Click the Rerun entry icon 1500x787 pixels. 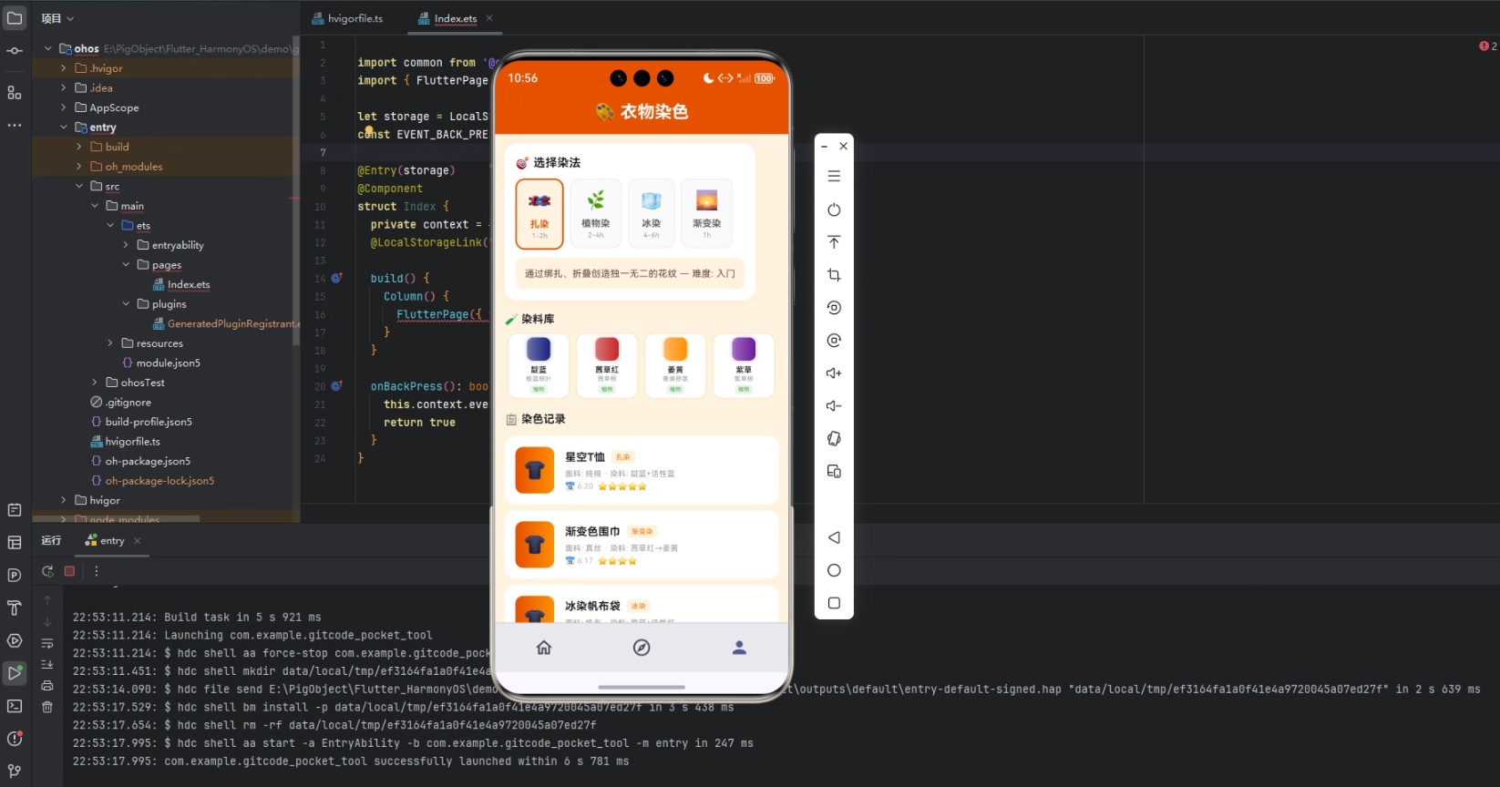(x=47, y=571)
